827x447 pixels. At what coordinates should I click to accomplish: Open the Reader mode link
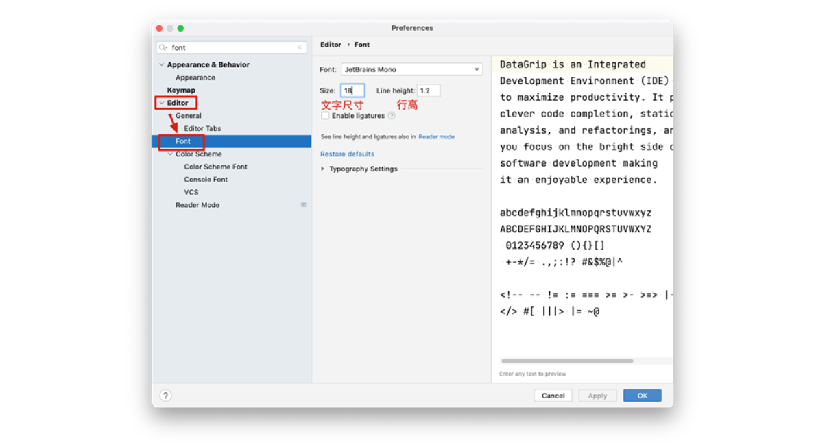tap(437, 137)
